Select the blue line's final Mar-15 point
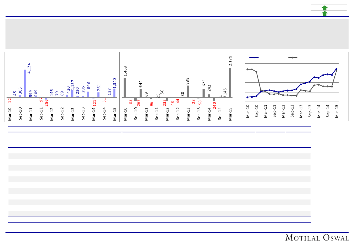Viewport: 354px width, 245px height. [336, 69]
